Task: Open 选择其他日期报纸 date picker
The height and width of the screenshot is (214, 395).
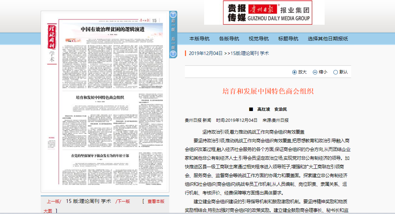Action: click(x=328, y=39)
